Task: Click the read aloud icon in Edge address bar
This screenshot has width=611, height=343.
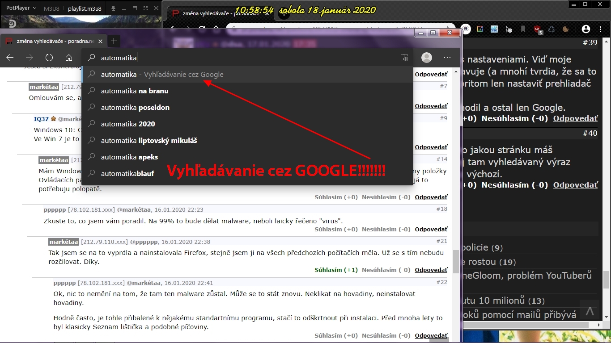Action: (x=404, y=58)
